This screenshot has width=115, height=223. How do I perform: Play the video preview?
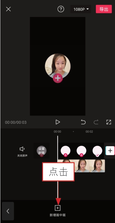pyautogui.click(x=58, y=122)
